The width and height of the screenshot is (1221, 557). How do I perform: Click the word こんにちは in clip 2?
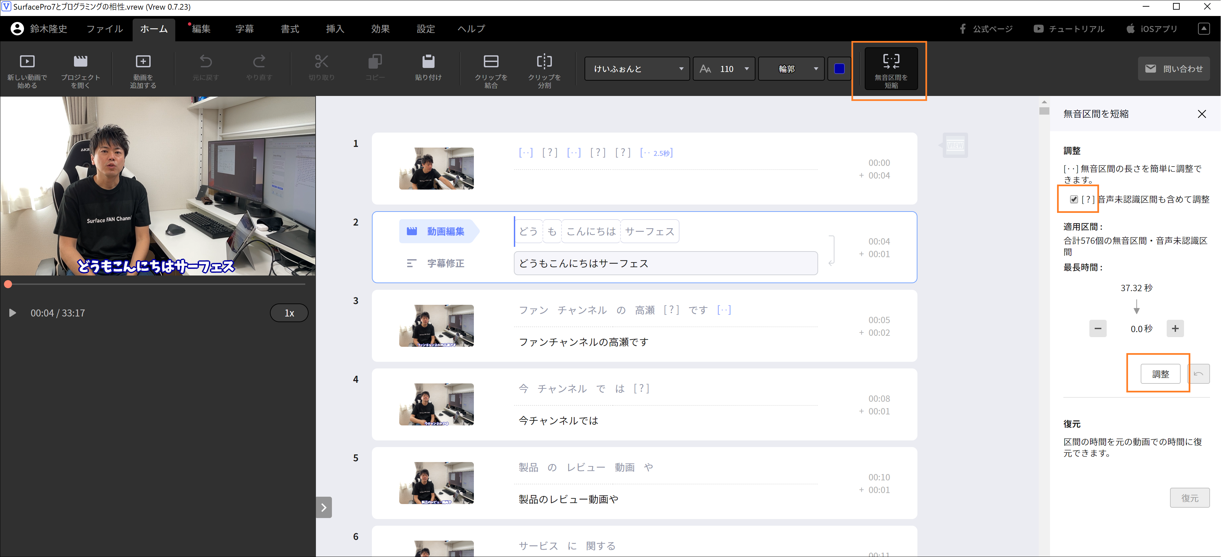591,232
